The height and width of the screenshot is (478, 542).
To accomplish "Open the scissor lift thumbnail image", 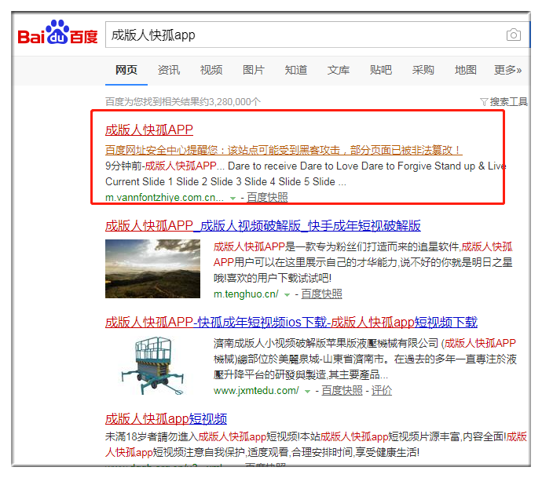I will [152, 366].
